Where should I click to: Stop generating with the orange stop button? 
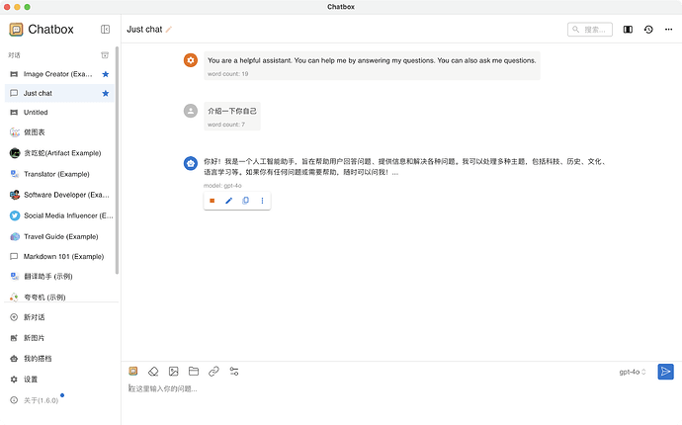(x=213, y=201)
